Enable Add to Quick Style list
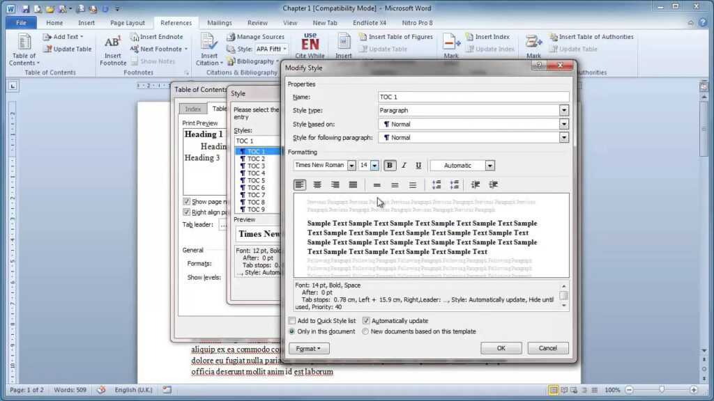The width and height of the screenshot is (714, 401). [292, 321]
